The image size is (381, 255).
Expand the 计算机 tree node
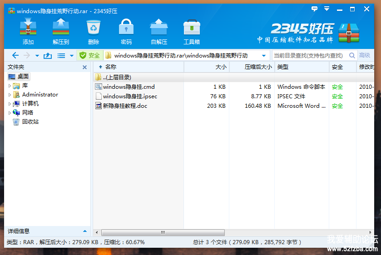10,104
